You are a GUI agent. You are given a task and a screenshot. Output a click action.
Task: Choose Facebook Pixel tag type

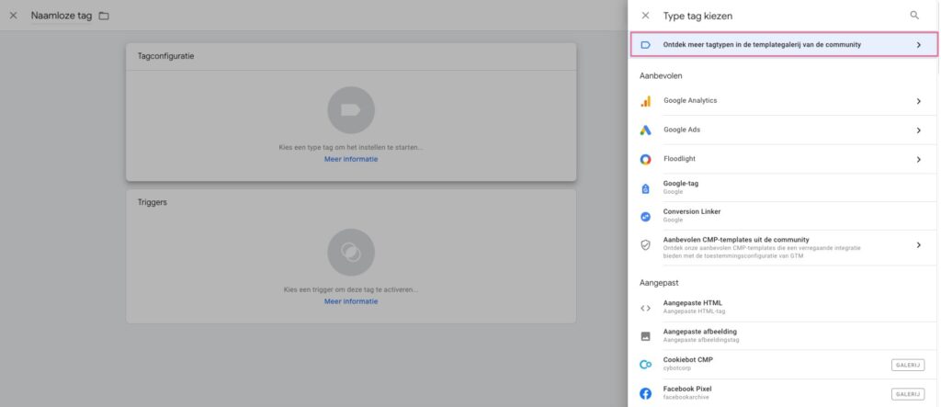point(784,393)
